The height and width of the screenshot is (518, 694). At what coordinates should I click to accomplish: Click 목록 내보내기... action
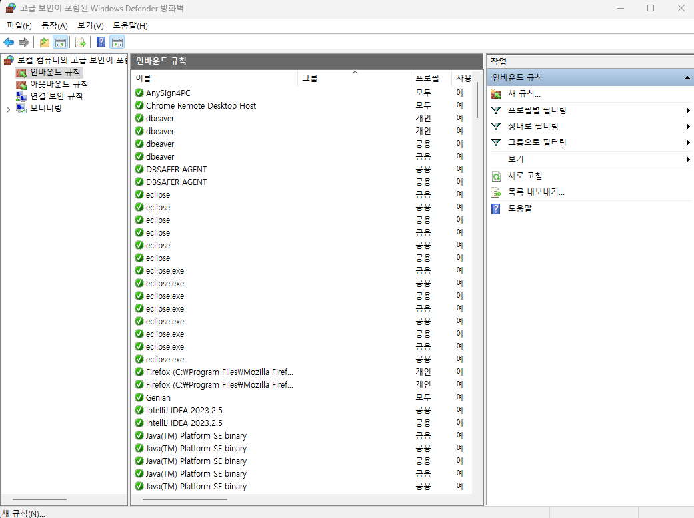point(536,192)
